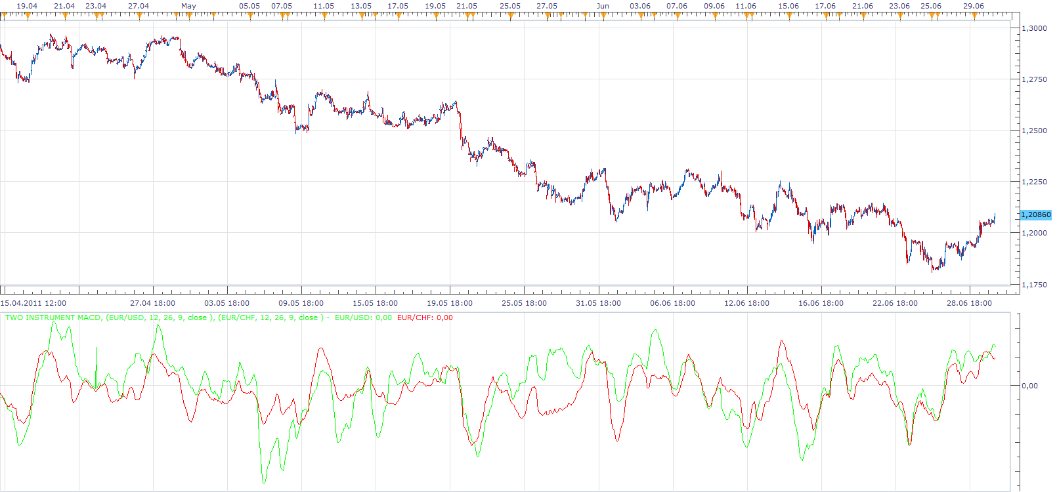Click the orange marker under 03.06

(640, 16)
